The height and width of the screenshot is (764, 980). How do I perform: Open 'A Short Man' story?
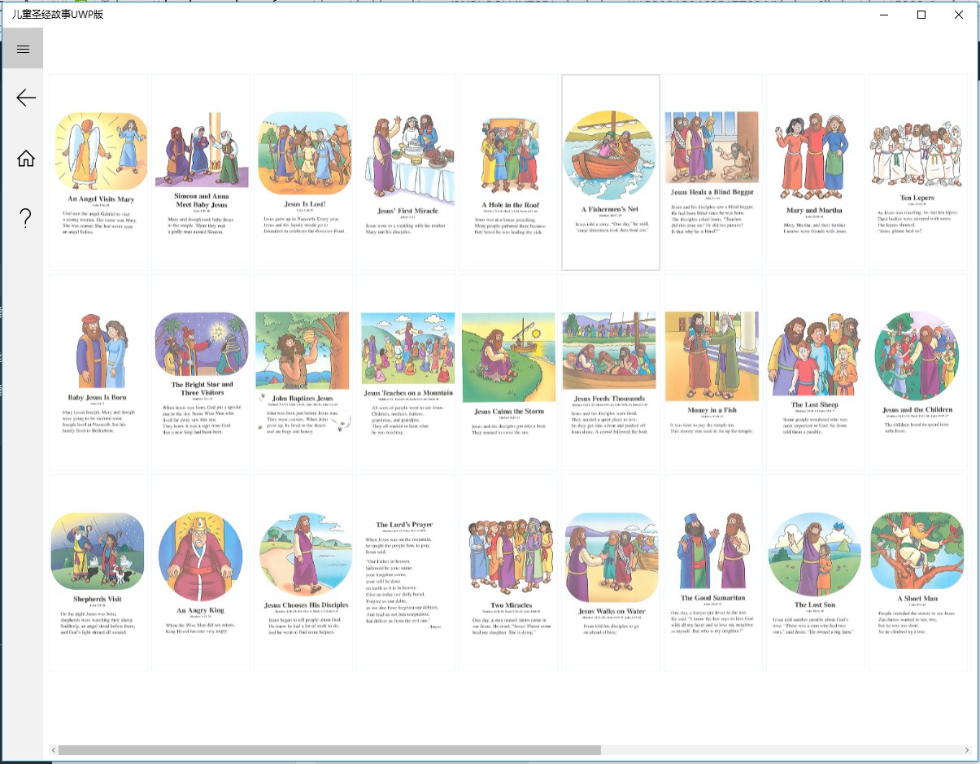point(918,573)
